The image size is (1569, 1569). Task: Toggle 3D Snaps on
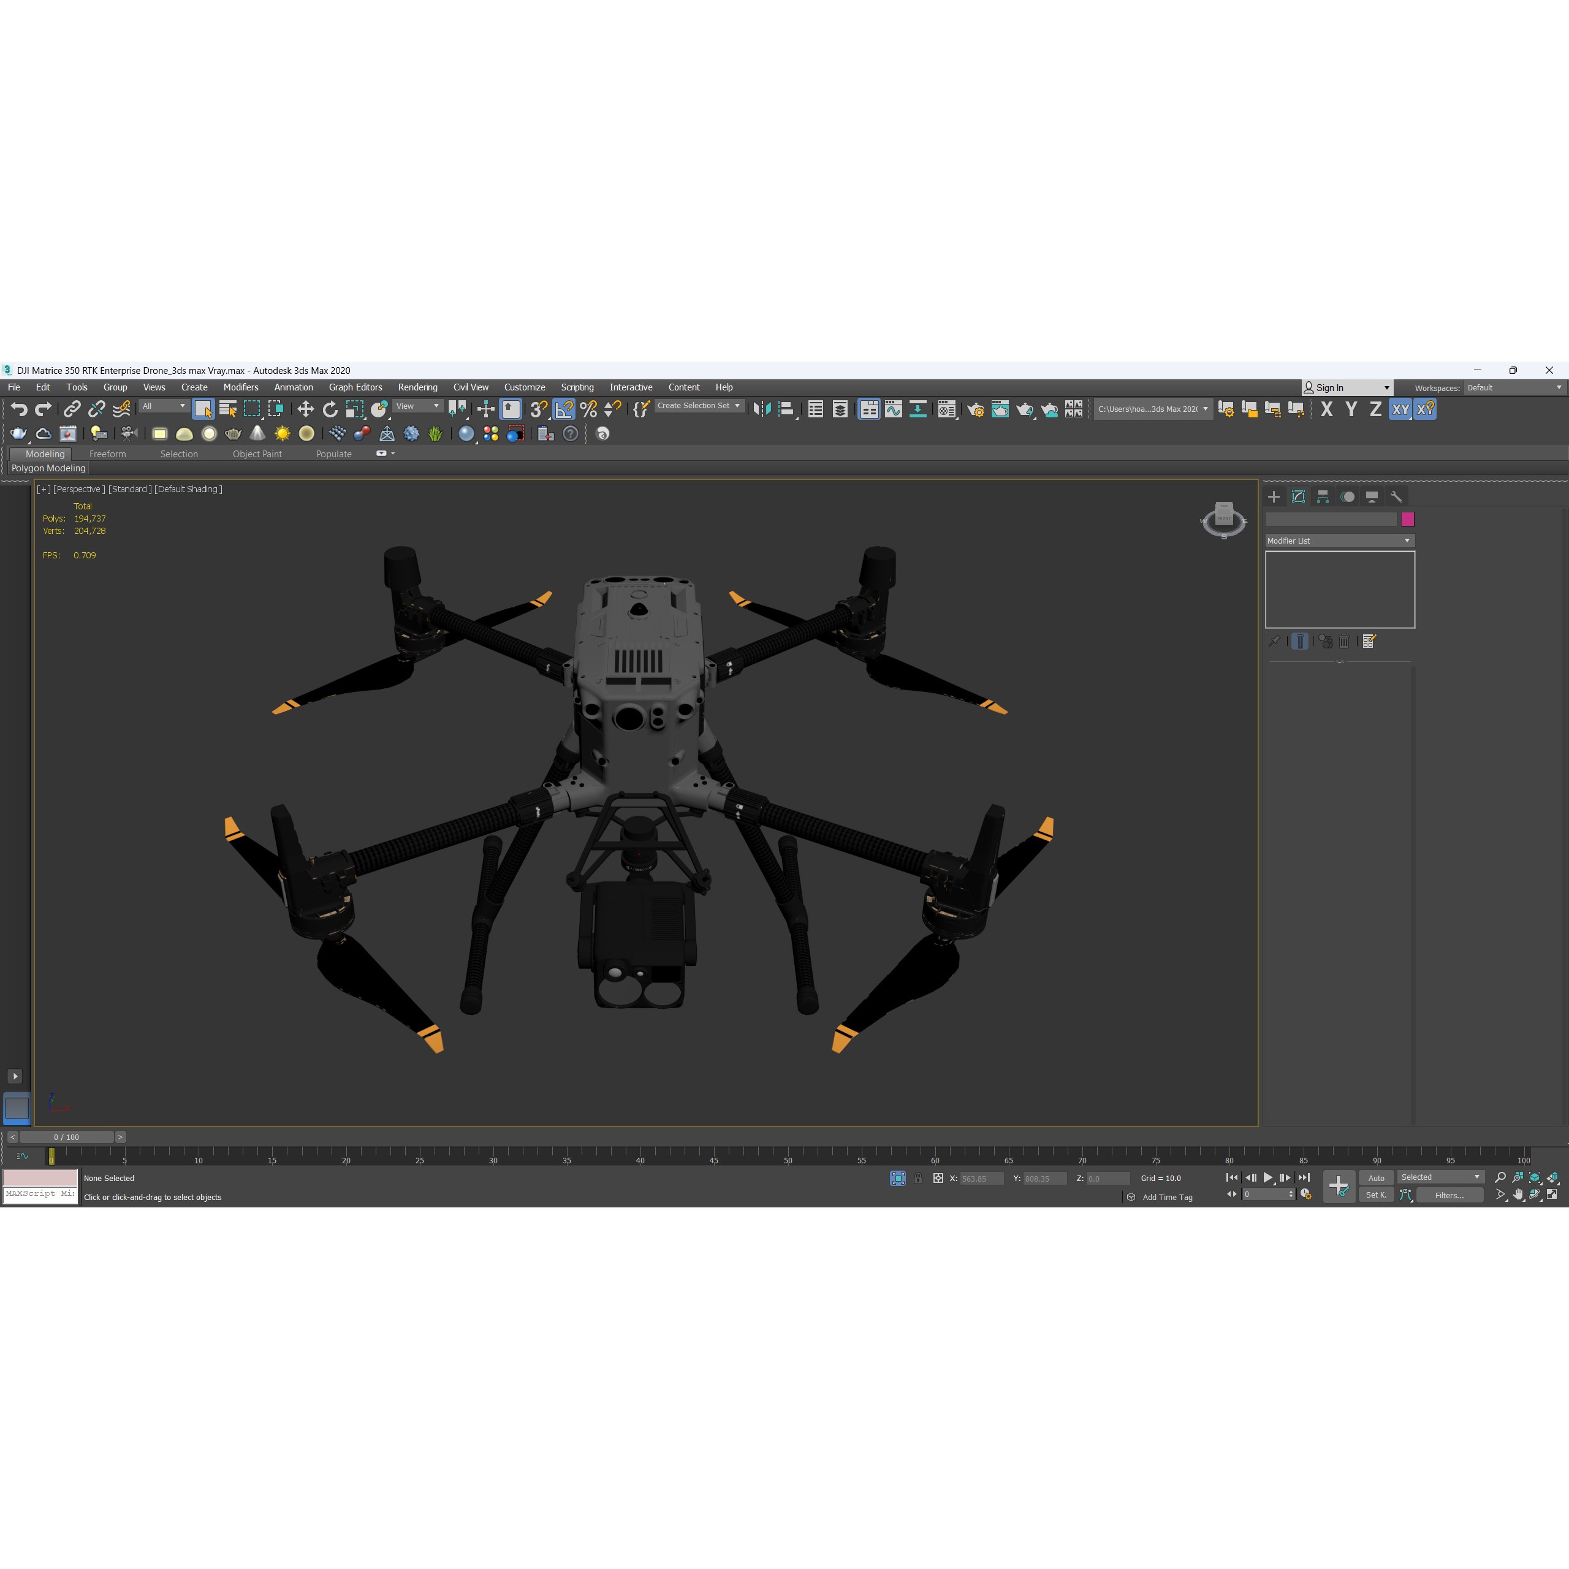[x=536, y=409]
